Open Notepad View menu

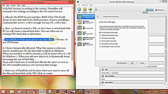pos(19,5)
